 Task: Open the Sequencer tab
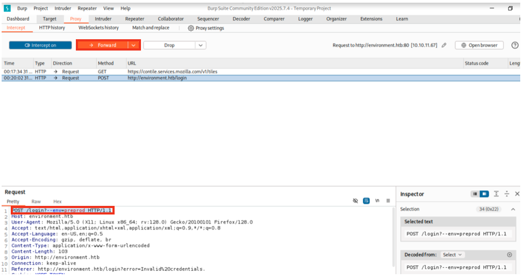[208, 19]
